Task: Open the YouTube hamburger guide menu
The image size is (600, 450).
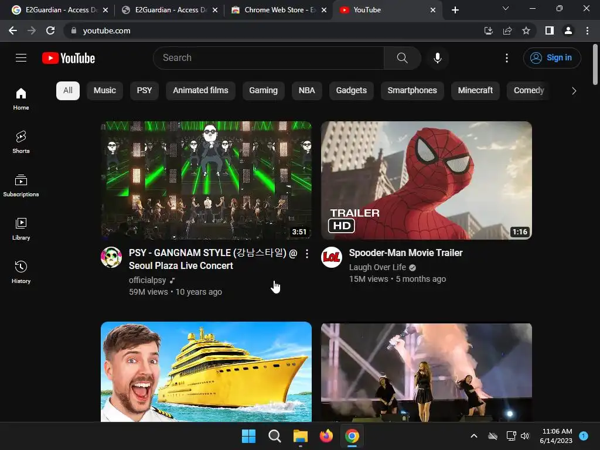Action: click(x=21, y=58)
